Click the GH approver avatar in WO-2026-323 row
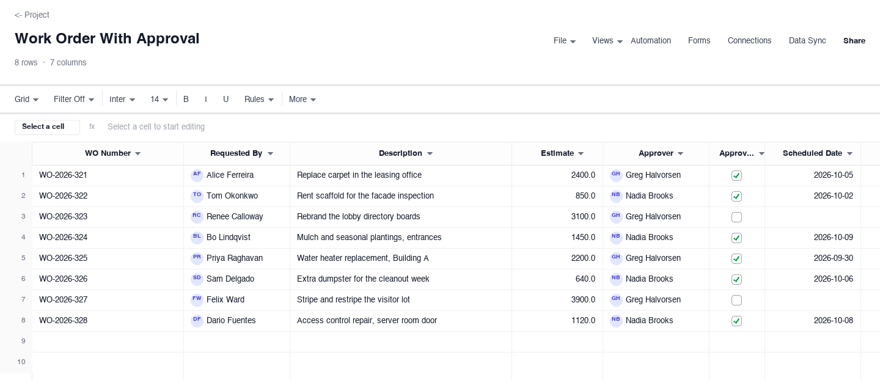 [x=616, y=217]
